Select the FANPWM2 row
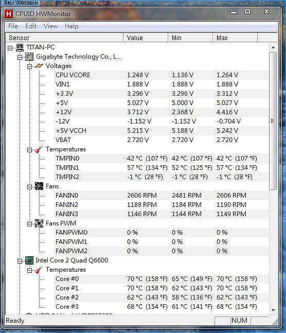 [x=162, y=251]
